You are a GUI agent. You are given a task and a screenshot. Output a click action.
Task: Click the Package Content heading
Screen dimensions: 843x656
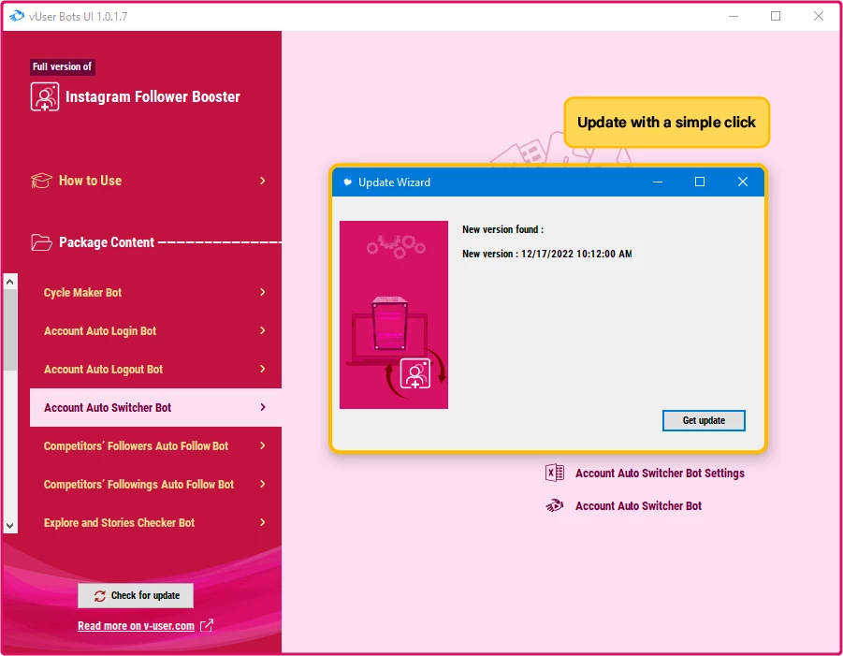(107, 242)
